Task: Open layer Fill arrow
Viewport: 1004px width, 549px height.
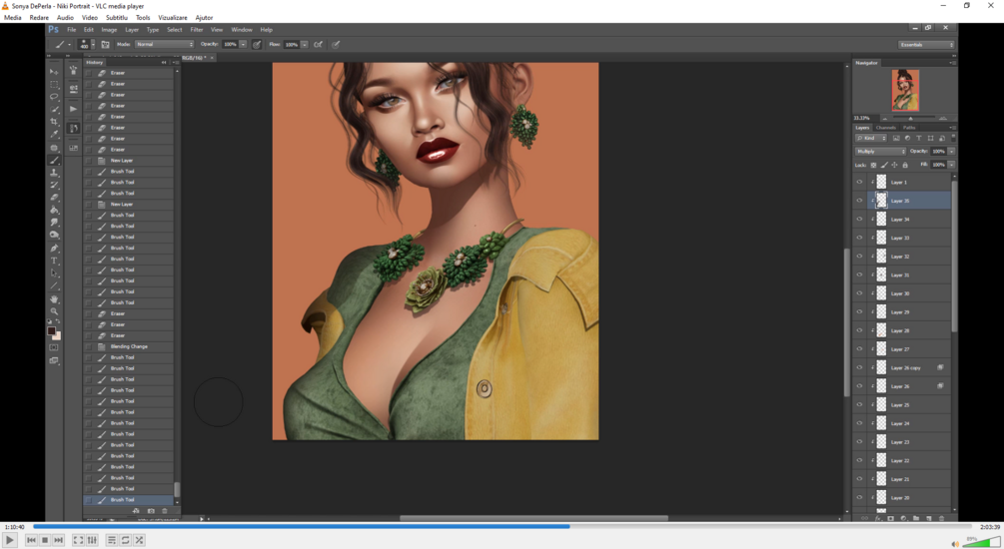Action: (x=951, y=165)
